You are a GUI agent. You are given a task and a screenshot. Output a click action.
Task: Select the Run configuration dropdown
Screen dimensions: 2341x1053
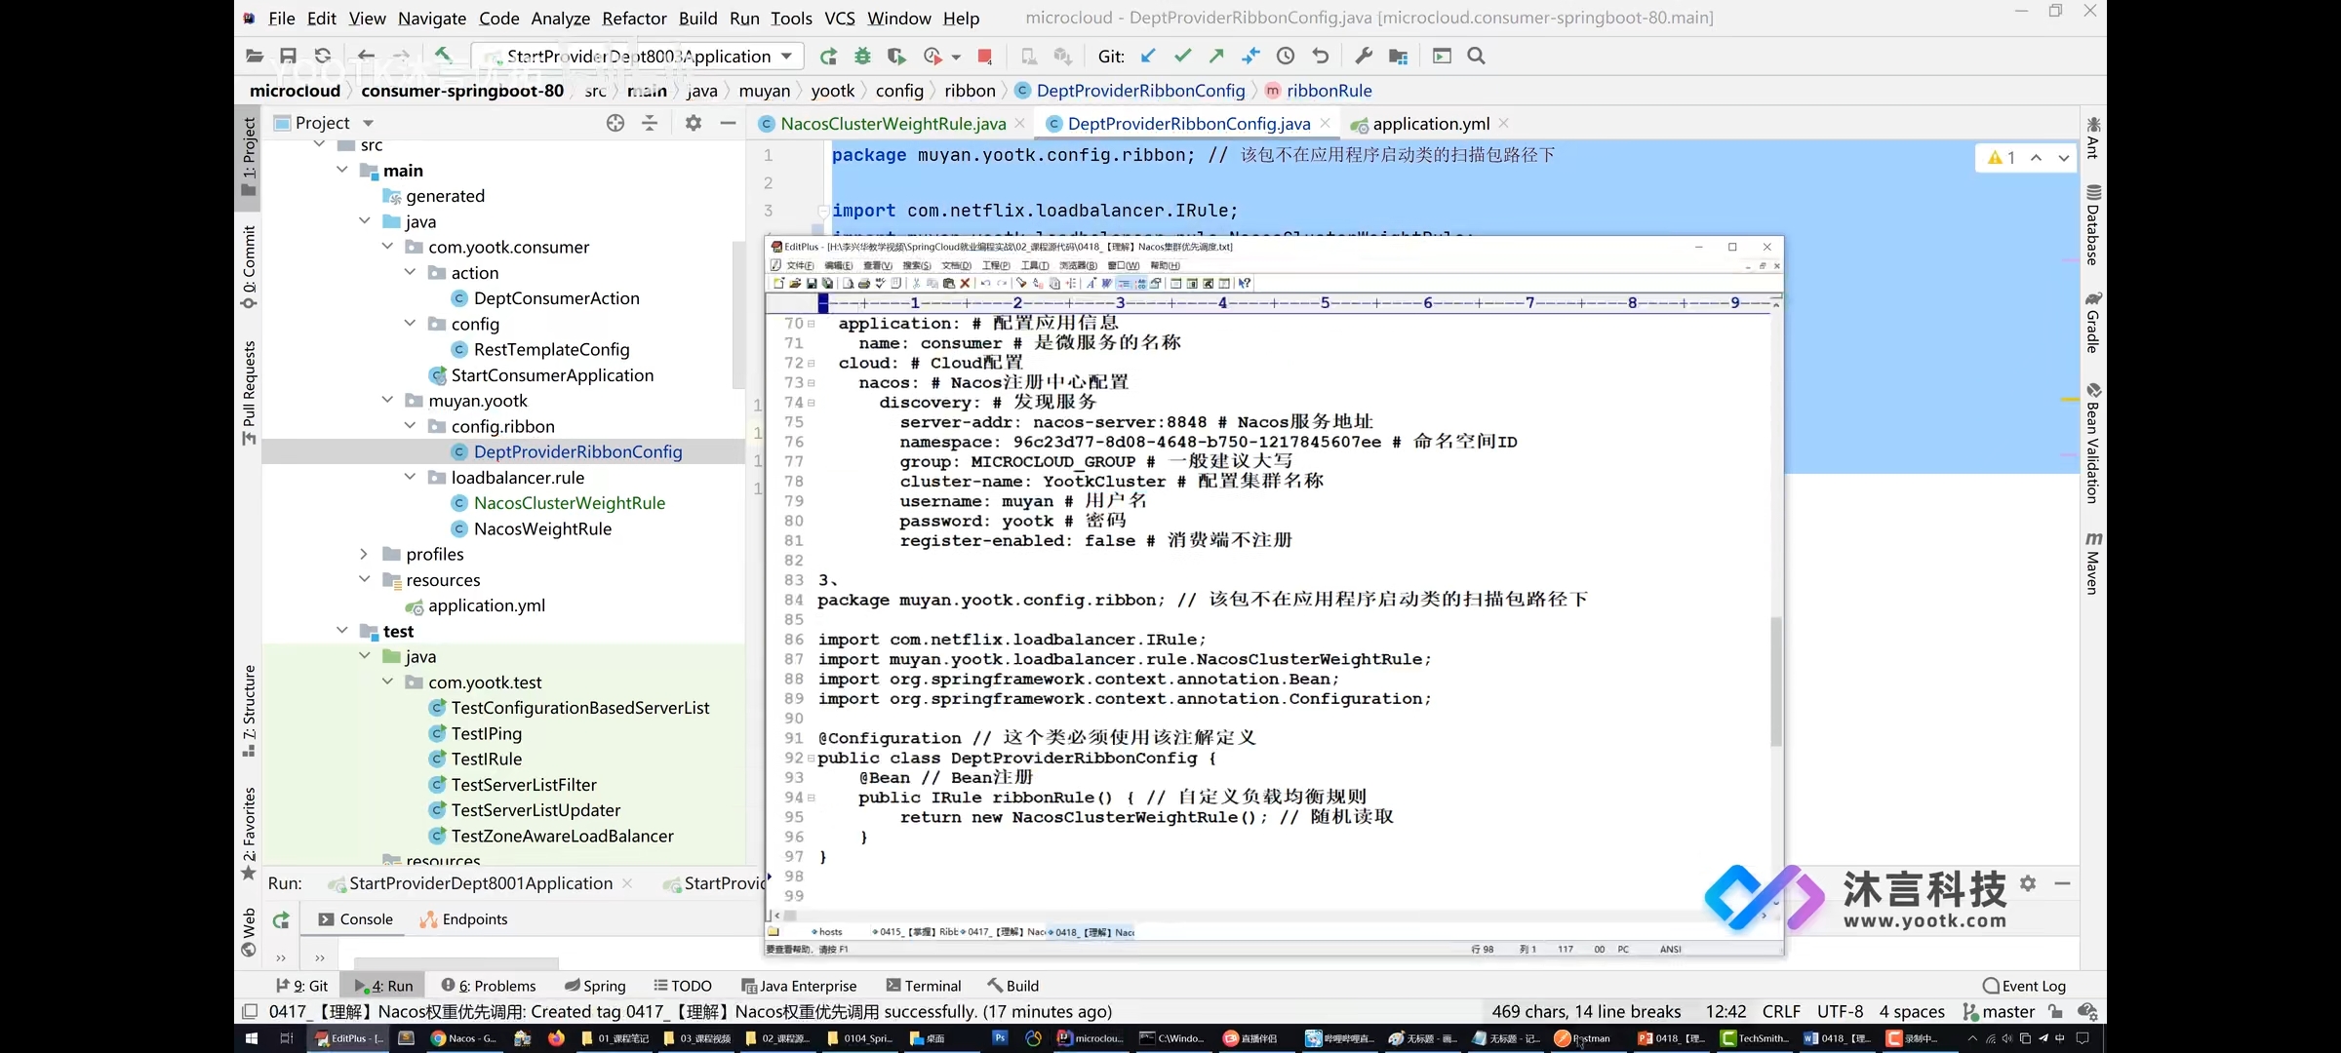tap(647, 56)
